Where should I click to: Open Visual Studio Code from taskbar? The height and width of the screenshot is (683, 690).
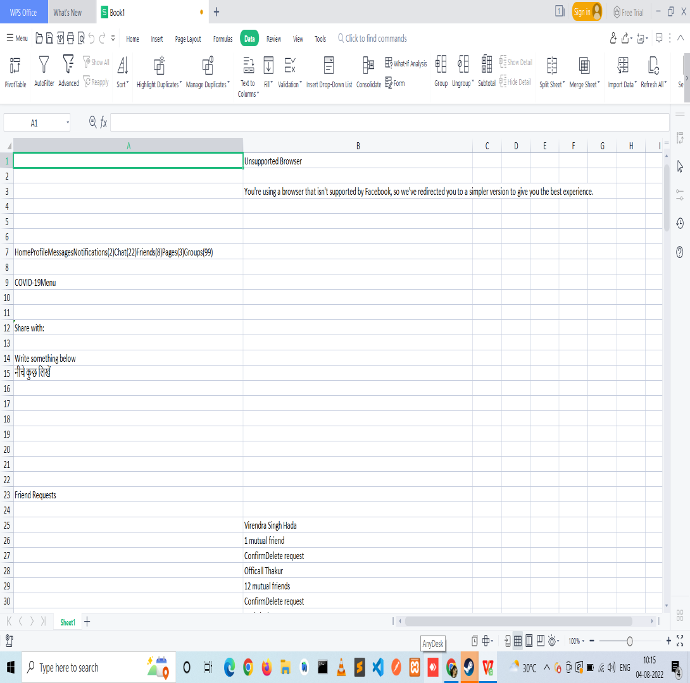pyautogui.click(x=378, y=668)
